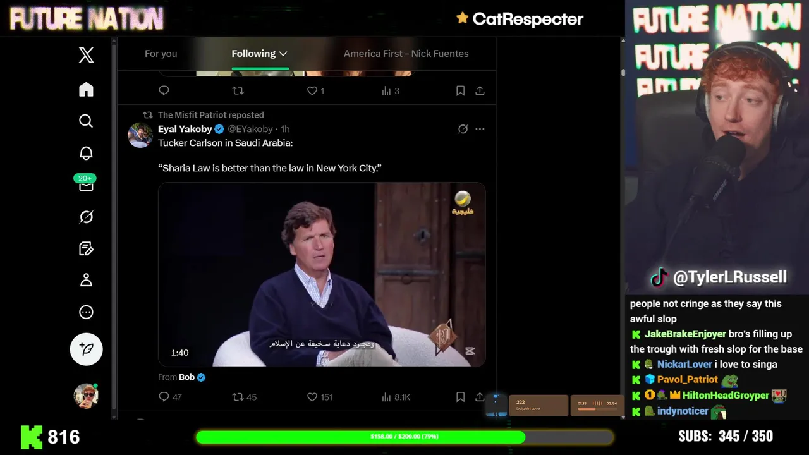
Task: View analytics showing 3 views
Action: [391, 91]
